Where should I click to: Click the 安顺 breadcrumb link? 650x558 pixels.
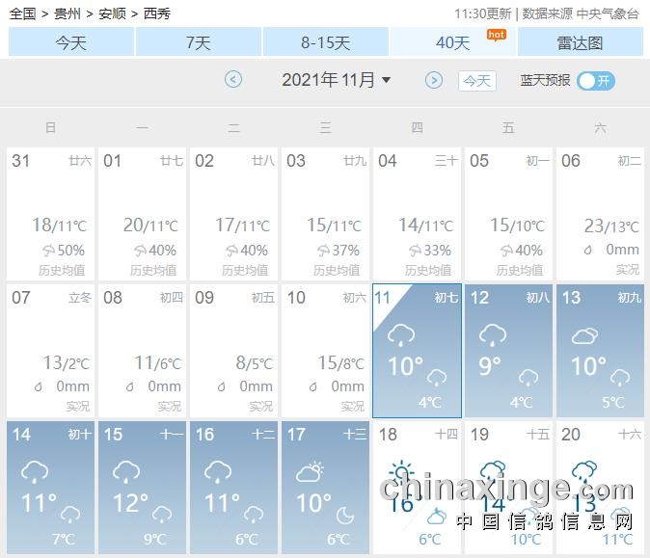click(112, 13)
